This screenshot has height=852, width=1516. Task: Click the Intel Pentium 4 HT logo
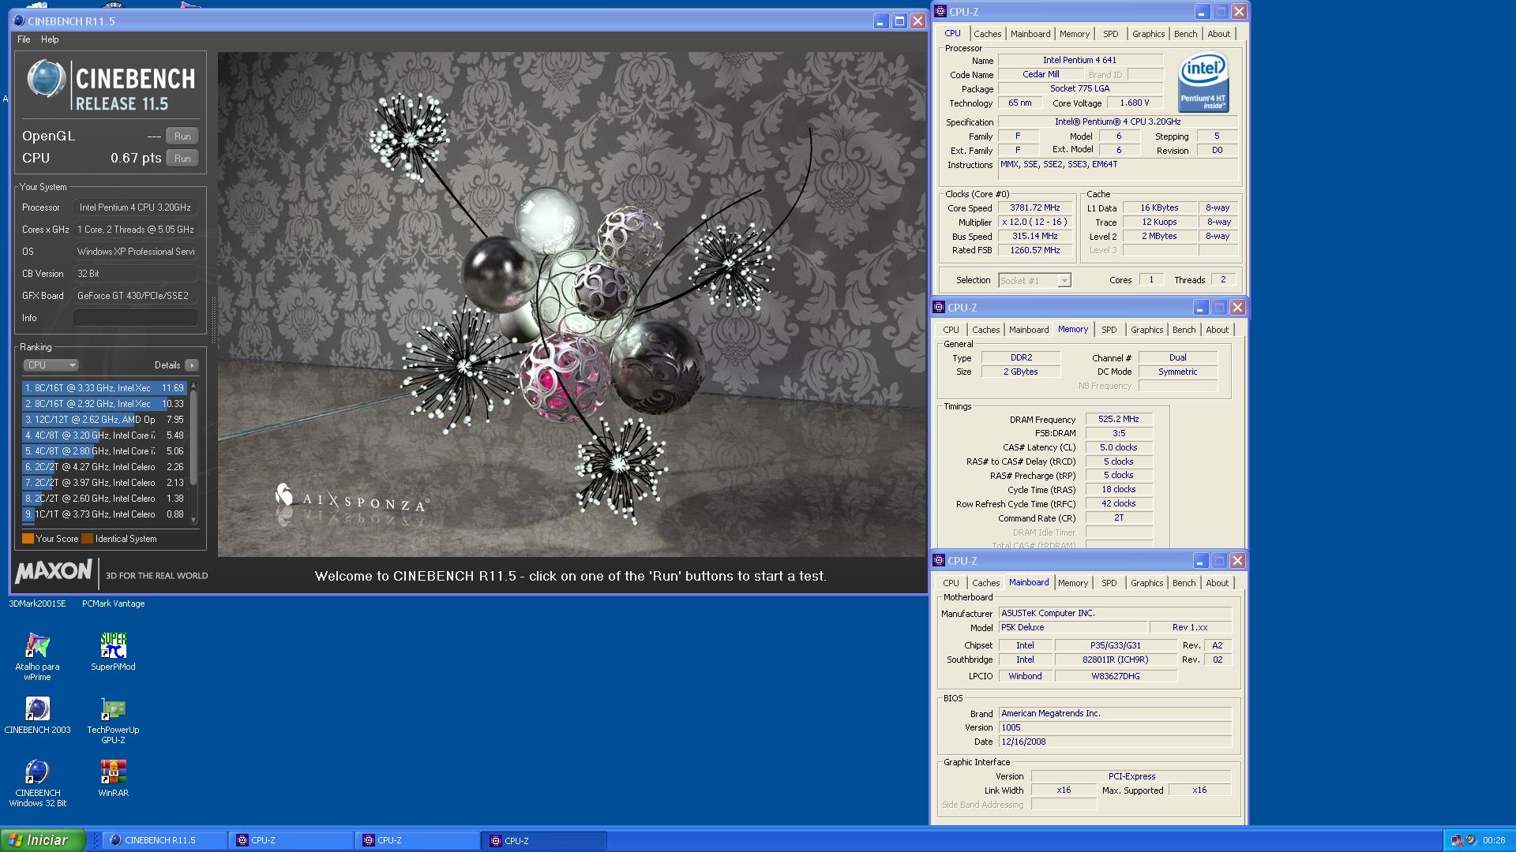1203,83
